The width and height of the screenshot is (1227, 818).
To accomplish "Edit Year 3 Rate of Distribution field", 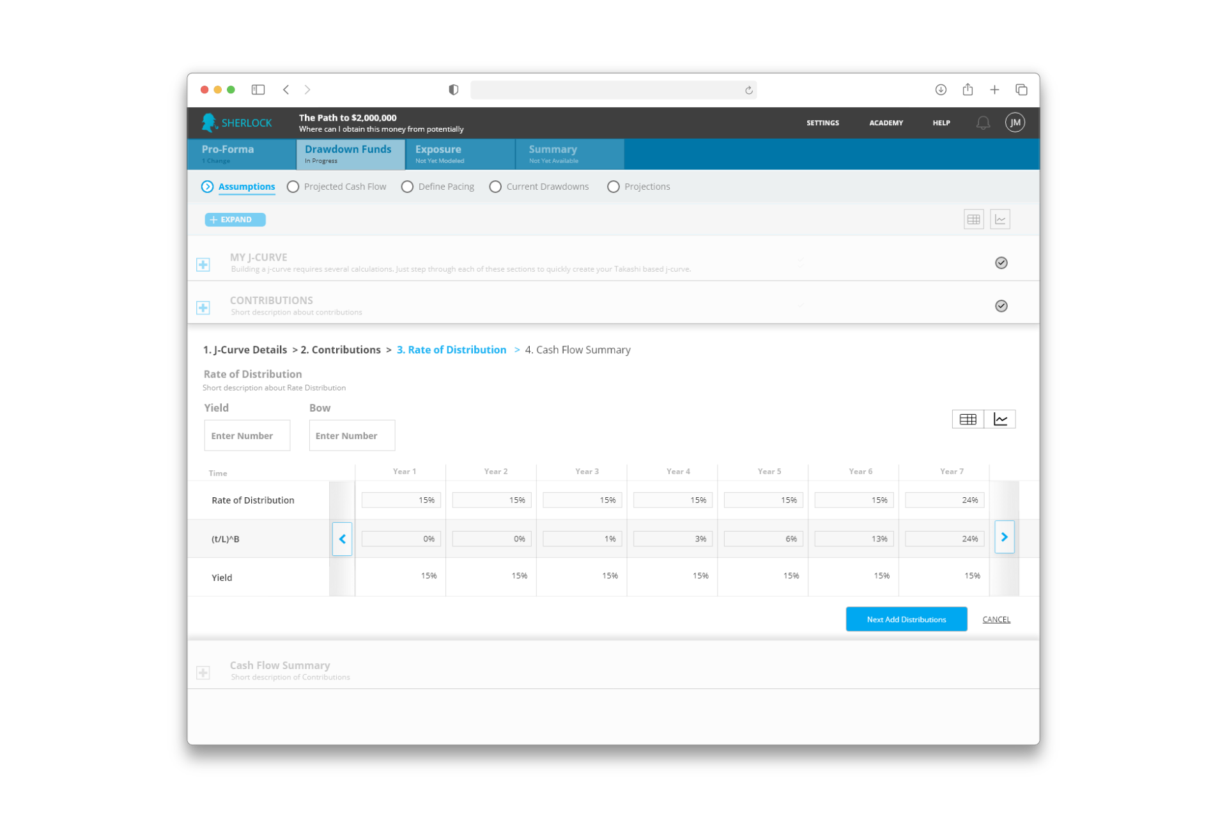I will [x=582, y=500].
